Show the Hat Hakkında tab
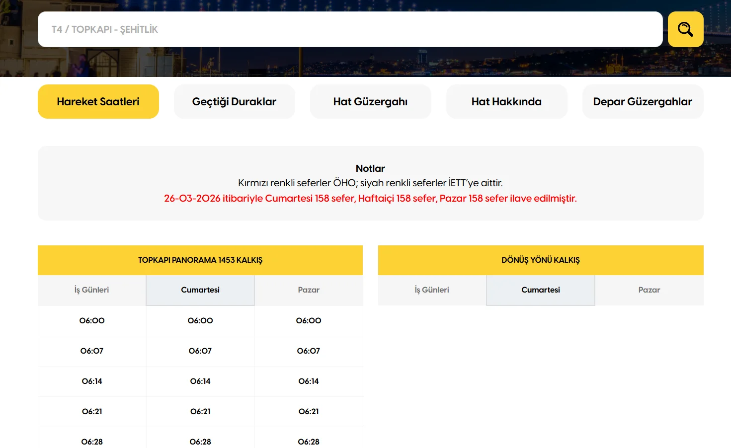The height and width of the screenshot is (448, 731). [506, 101]
